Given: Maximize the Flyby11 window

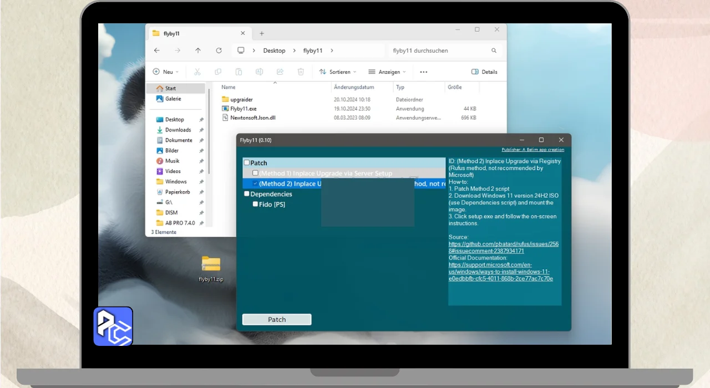Looking at the screenshot, I should pyautogui.click(x=541, y=140).
